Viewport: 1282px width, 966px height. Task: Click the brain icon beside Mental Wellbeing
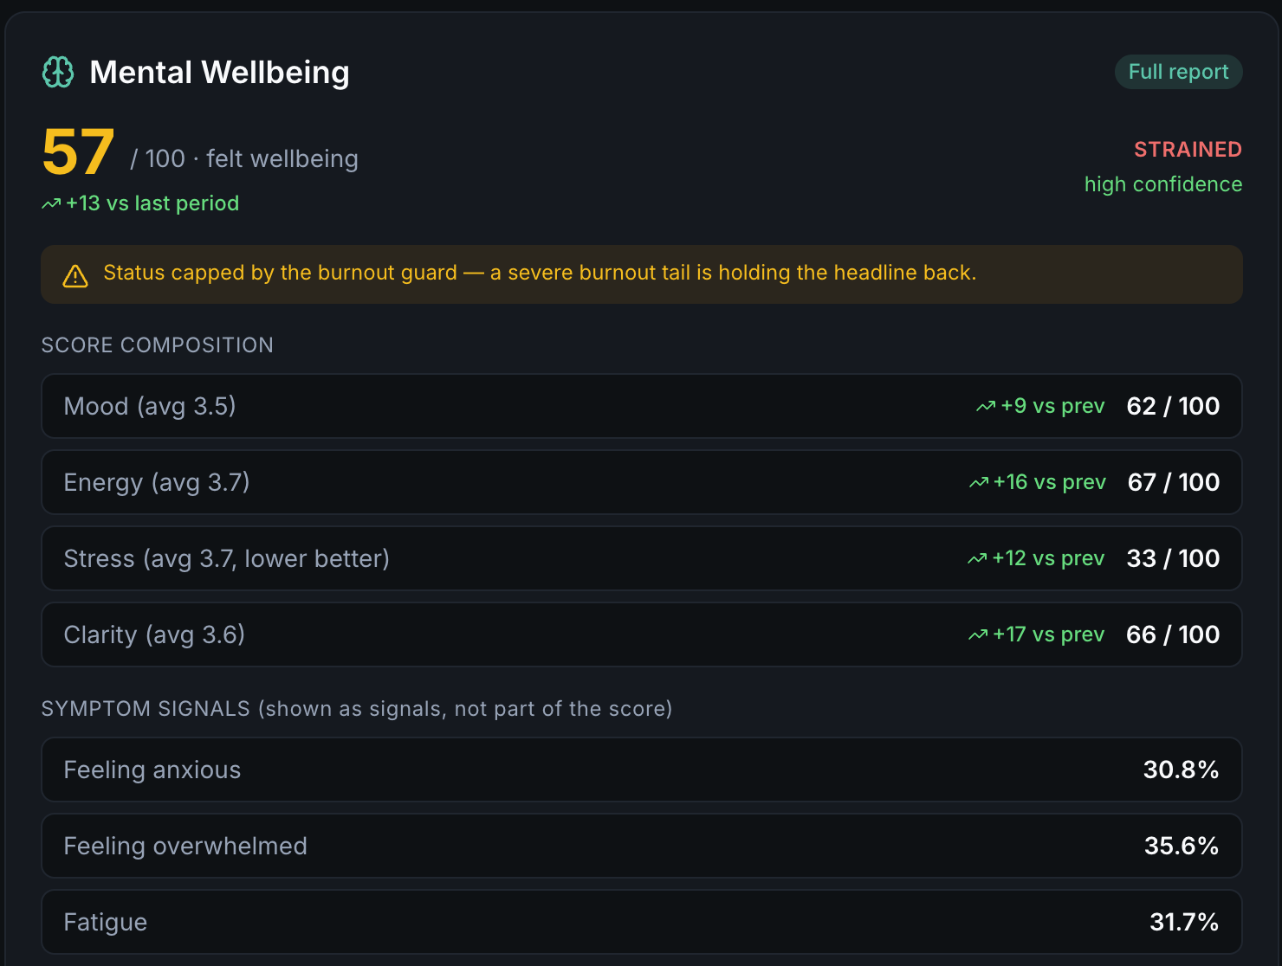click(x=58, y=72)
